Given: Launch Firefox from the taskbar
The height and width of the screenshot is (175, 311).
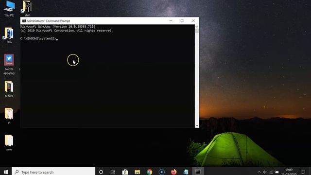Looking at the screenshot, I should pyautogui.click(x=174, y=172).
